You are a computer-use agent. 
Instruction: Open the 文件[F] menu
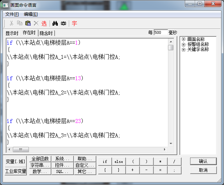(12, 14)
